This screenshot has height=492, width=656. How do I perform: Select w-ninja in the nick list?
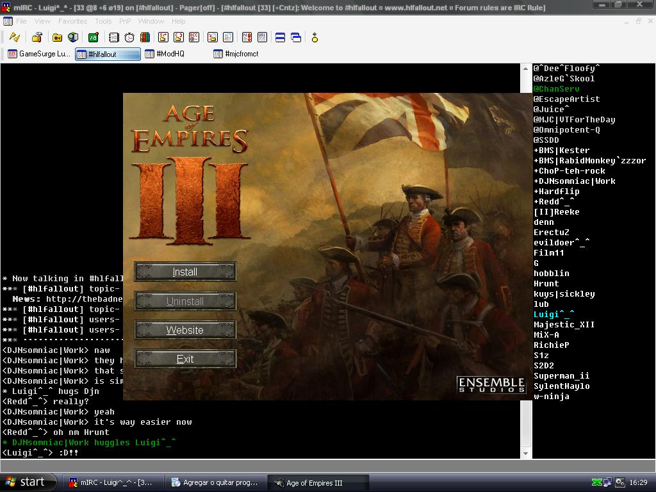click(x=552, y=396)
